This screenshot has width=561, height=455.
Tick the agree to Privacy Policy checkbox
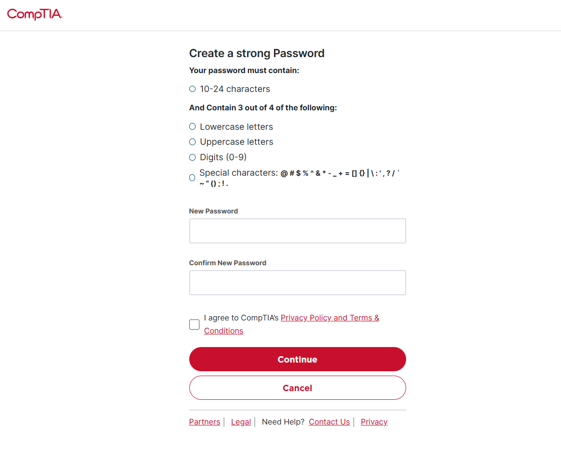[x=194, y=324]
